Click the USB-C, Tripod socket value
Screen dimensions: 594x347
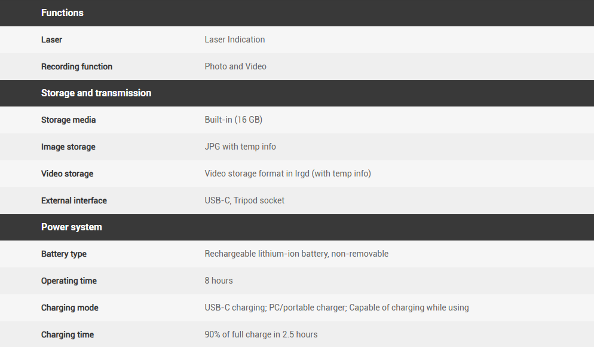(244, 200)
